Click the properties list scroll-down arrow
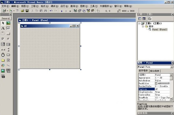Screen dimensions: 174x115 tap(171, 99)
